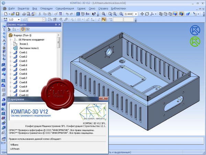Select Сгиб:9 in model tree
Screen dimensions: 206x155
click(x=23, y=87)
